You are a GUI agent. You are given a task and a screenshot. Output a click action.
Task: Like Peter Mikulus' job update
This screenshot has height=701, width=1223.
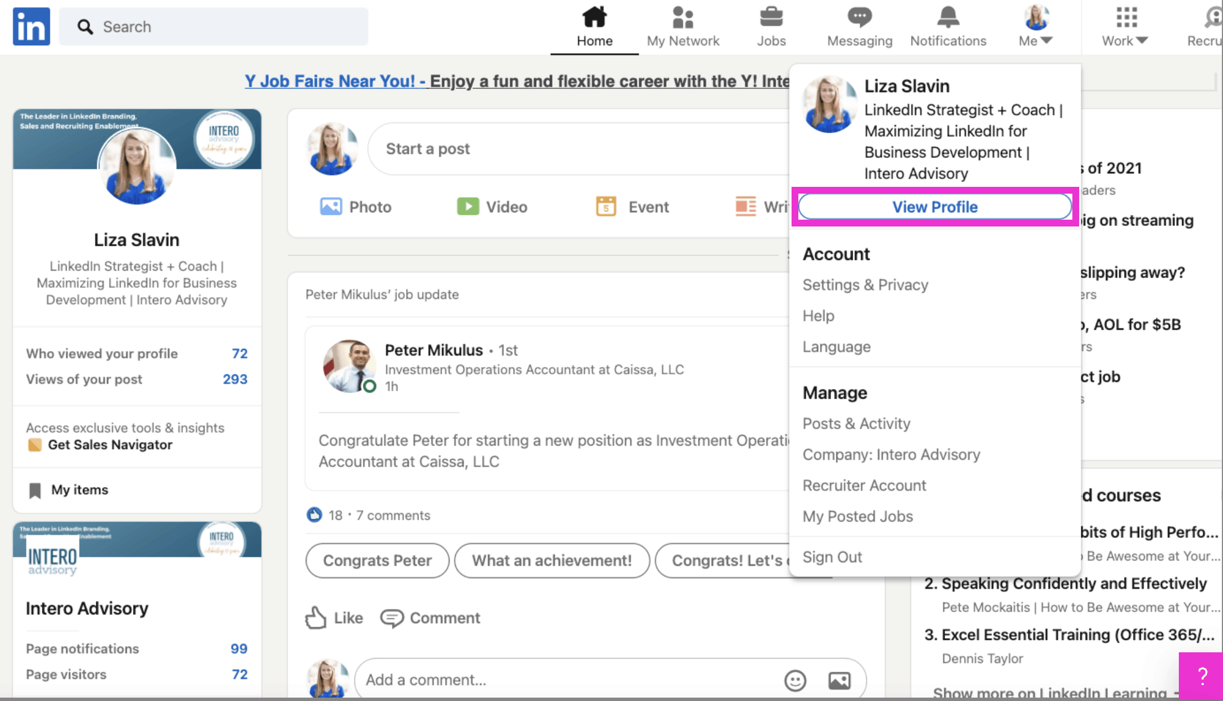(x=333, y=618)
